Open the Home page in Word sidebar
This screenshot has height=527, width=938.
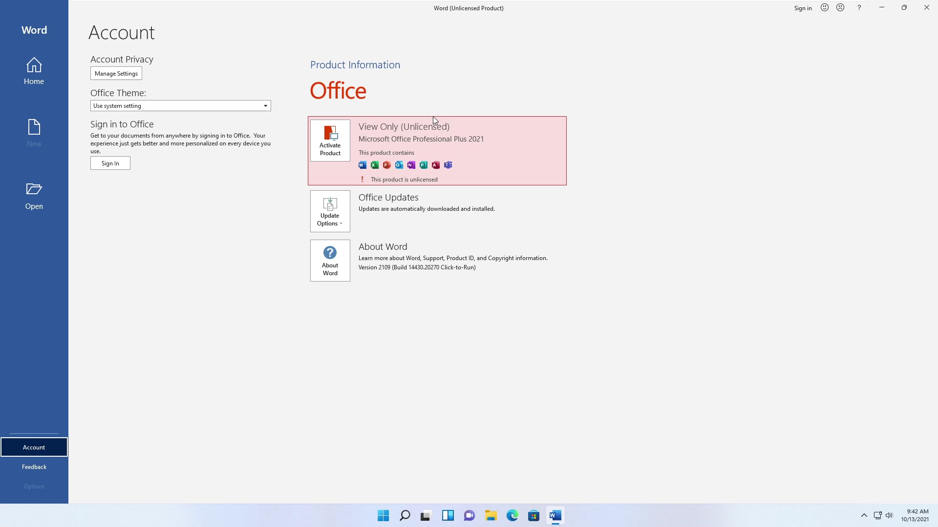tap(34, 71)
